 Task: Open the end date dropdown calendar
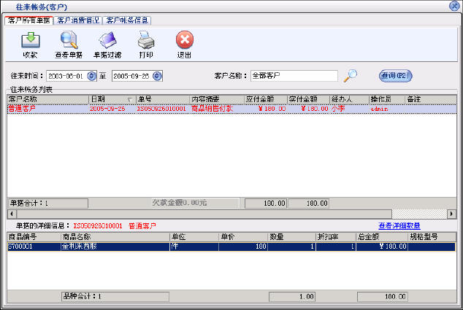[x=157, y=76]
